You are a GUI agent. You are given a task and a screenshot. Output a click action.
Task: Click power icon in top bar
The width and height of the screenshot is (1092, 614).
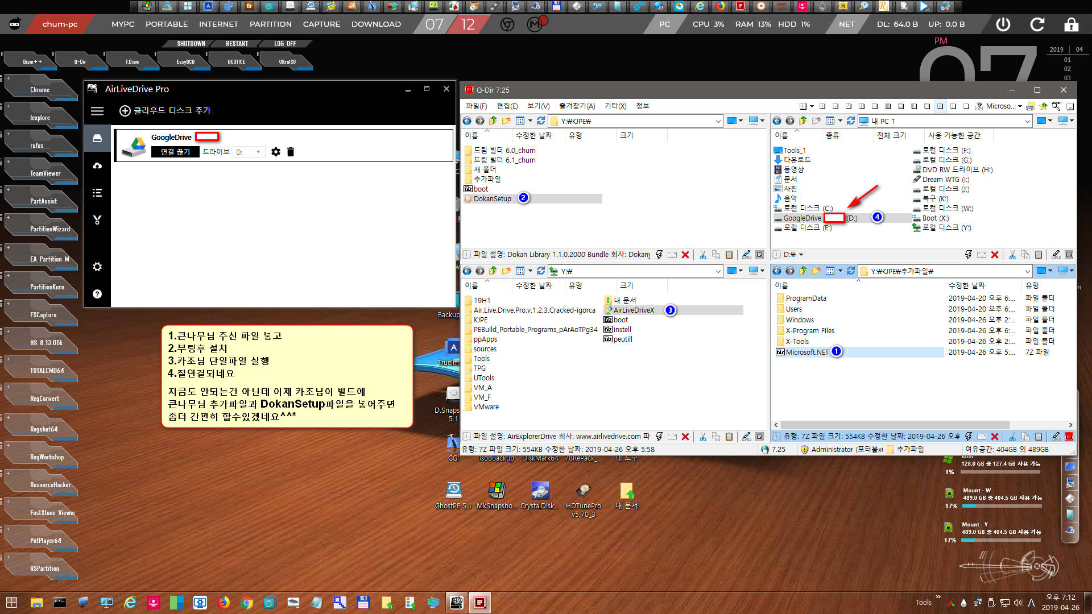click(x=1003, y=24)
